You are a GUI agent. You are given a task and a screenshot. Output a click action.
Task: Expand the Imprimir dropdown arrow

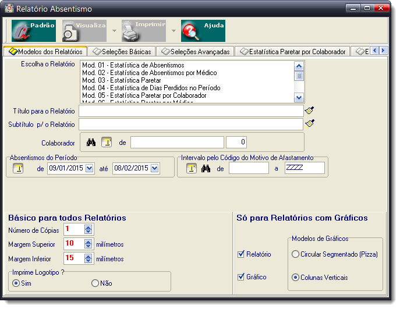point(174,31)
